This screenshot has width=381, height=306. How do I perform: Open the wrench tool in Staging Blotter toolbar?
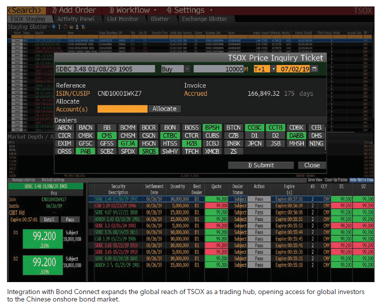(59, 27)
